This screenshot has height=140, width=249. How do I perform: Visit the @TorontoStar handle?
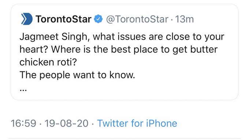tap(137, 19)
